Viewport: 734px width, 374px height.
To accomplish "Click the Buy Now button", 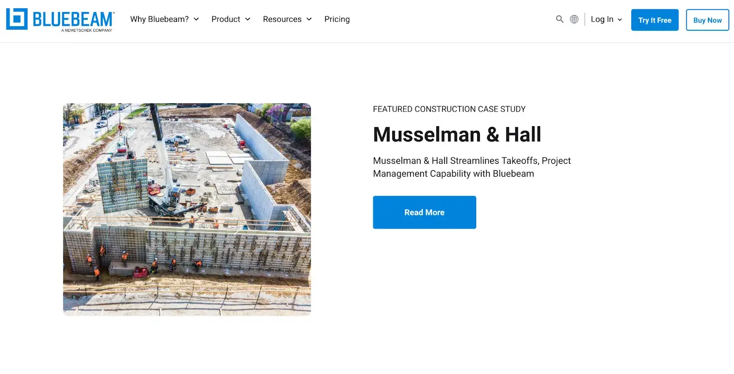I will tap(707, 20).
